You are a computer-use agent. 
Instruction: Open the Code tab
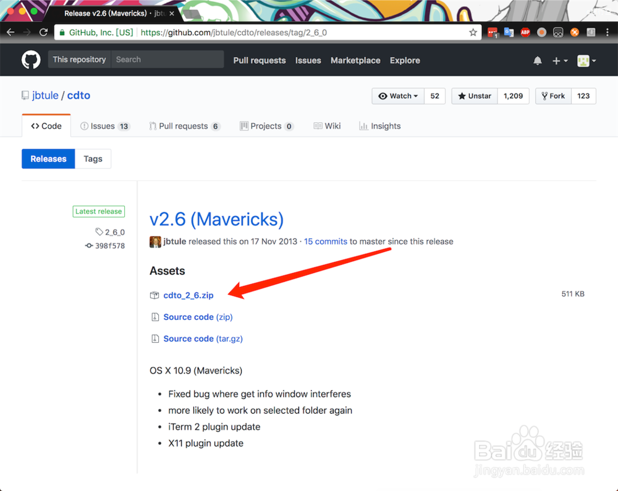point(46,126)
